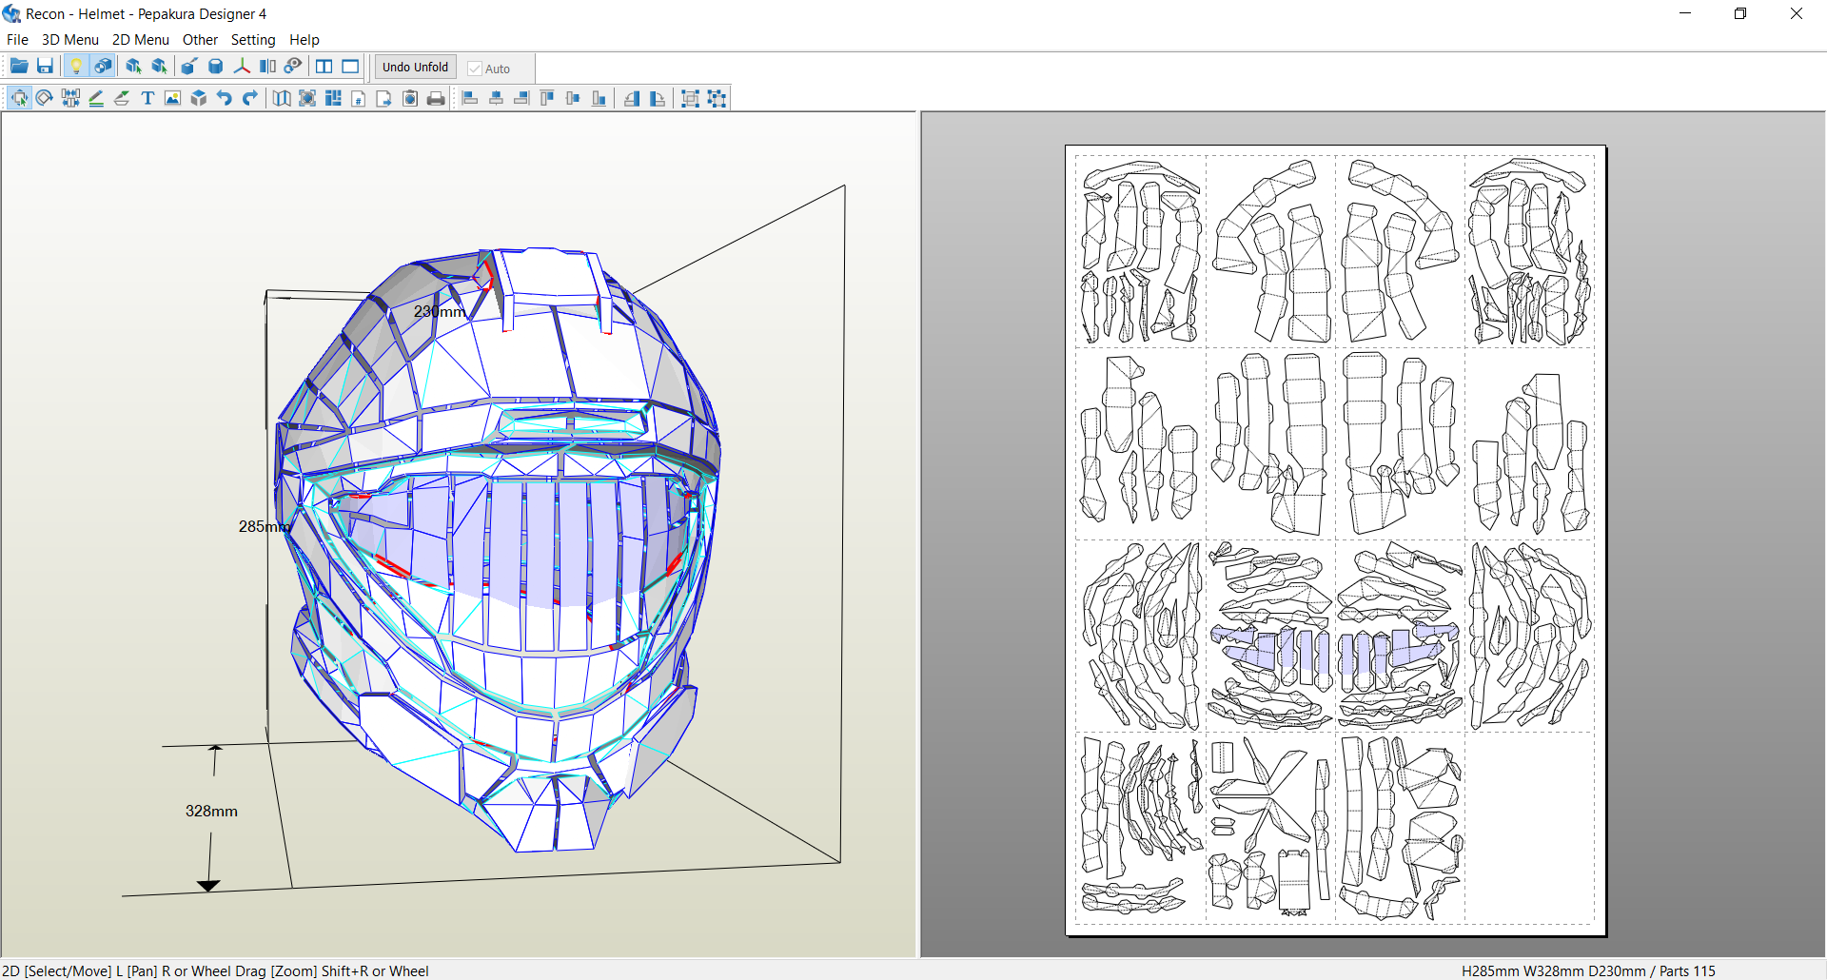Click the page number icon

click(359, 98)
